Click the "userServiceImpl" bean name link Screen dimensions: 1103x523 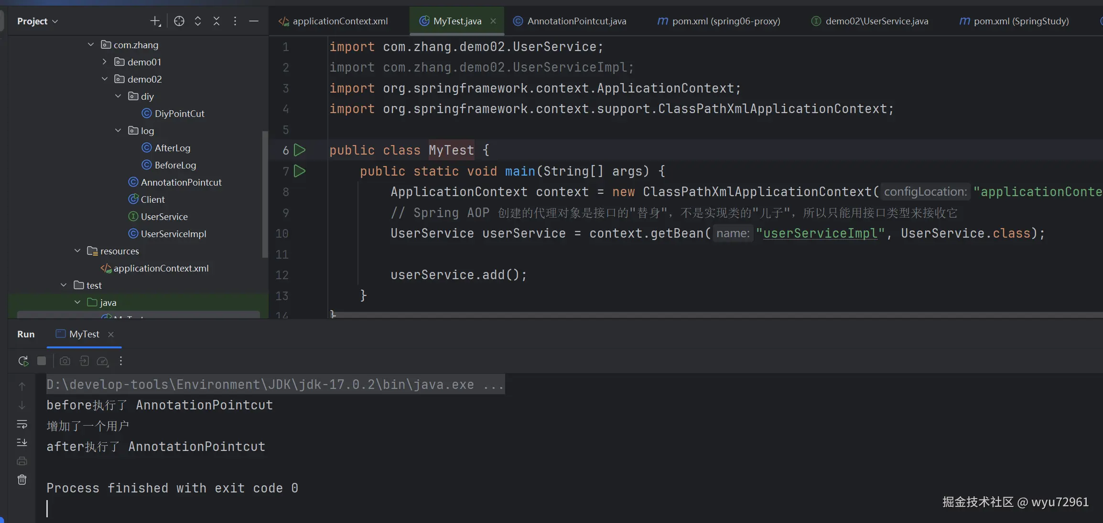tap(820, 233)
